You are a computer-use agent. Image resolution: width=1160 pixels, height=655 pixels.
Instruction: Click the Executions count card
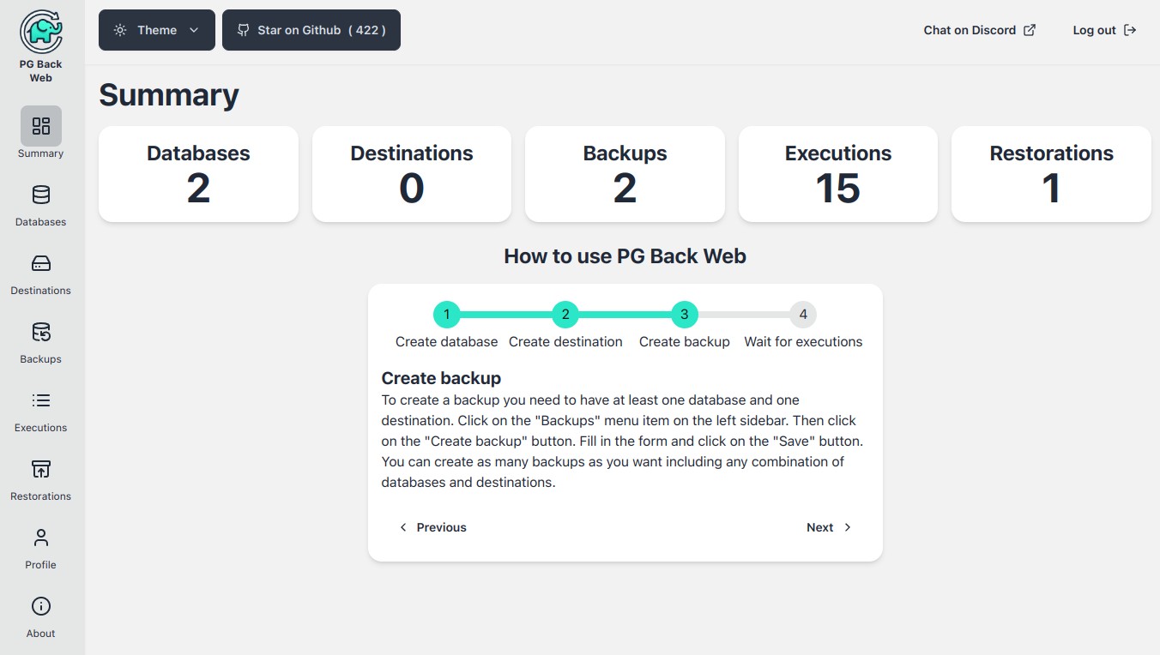(x=838, y=174)
